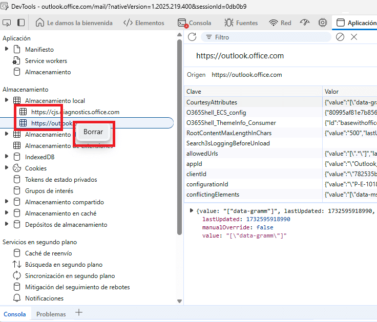Switch to the Fuentes tab
This screenshot has width=377, height=322.
point(241,23)
